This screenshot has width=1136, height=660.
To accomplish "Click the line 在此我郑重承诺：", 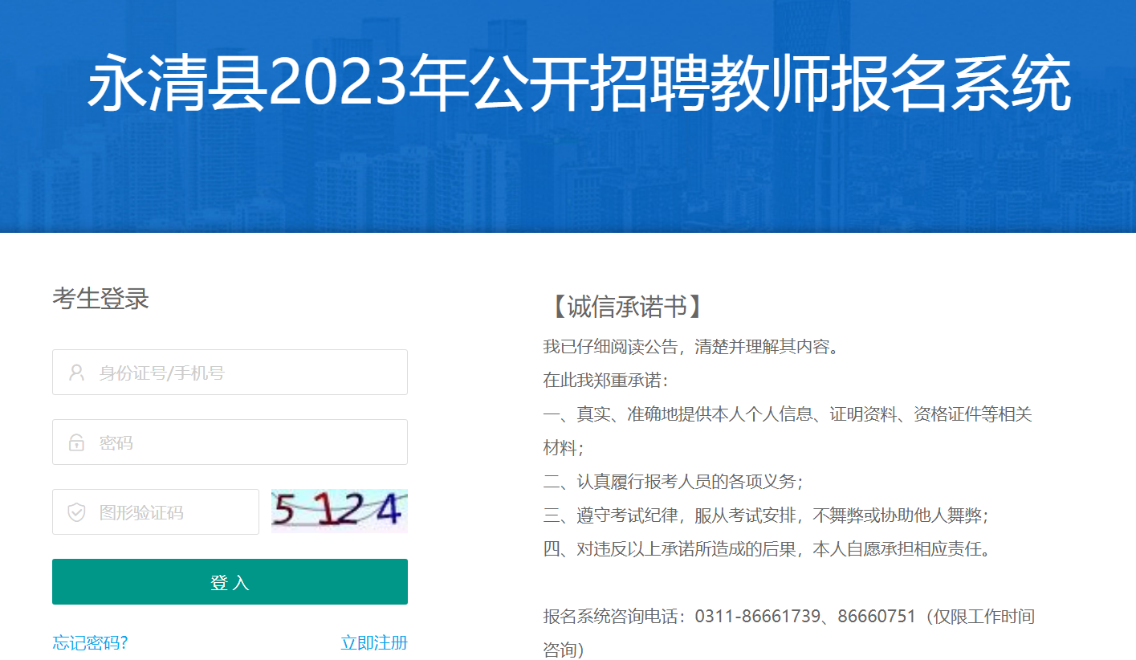I will 606,381.
